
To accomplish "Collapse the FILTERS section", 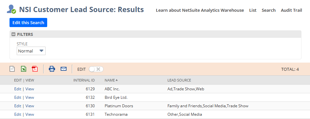I will click(x=13, y=35).
